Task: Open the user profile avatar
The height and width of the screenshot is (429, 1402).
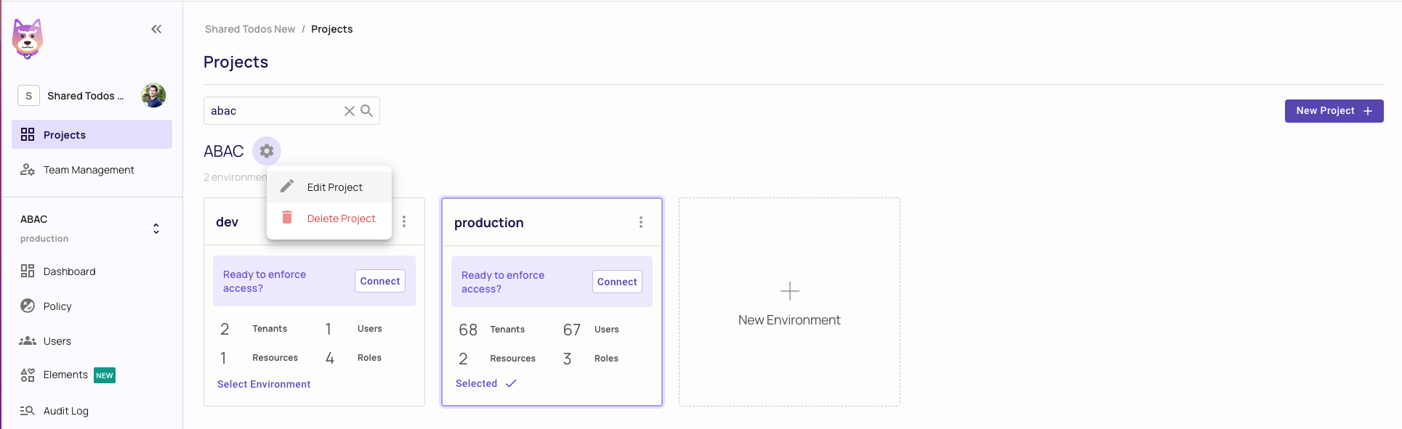Action: (153, 95)
